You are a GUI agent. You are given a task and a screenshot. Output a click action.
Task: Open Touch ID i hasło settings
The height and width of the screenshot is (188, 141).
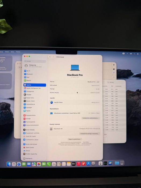29,136
